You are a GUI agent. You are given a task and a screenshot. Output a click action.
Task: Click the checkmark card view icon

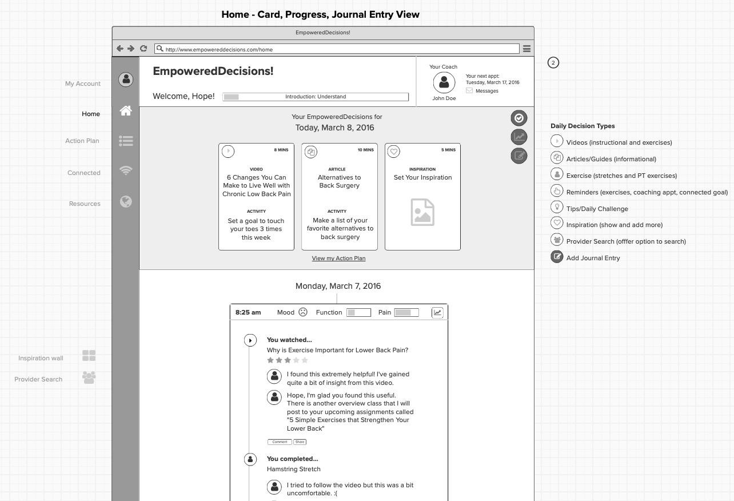pos(518,118)
